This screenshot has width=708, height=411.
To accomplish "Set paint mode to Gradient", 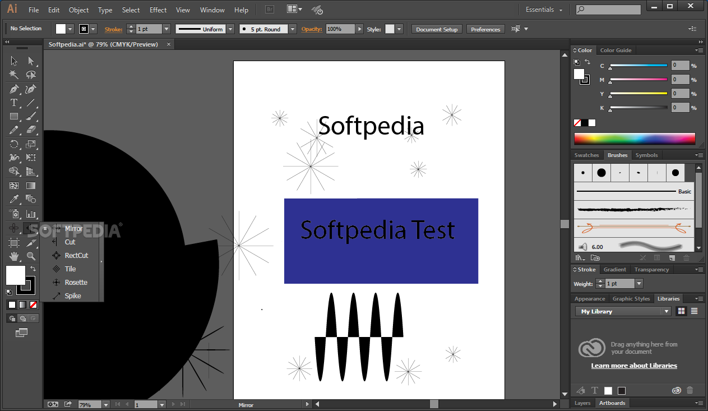I will click(22, 305).
